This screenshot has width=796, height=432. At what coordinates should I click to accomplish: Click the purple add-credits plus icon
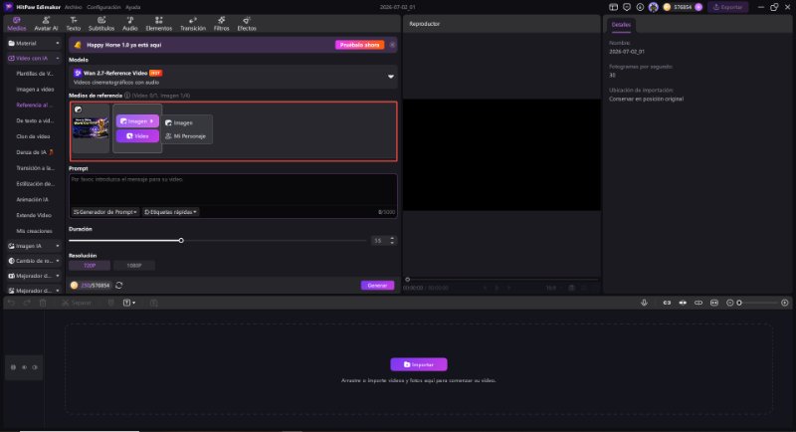(x=698, y=7)
